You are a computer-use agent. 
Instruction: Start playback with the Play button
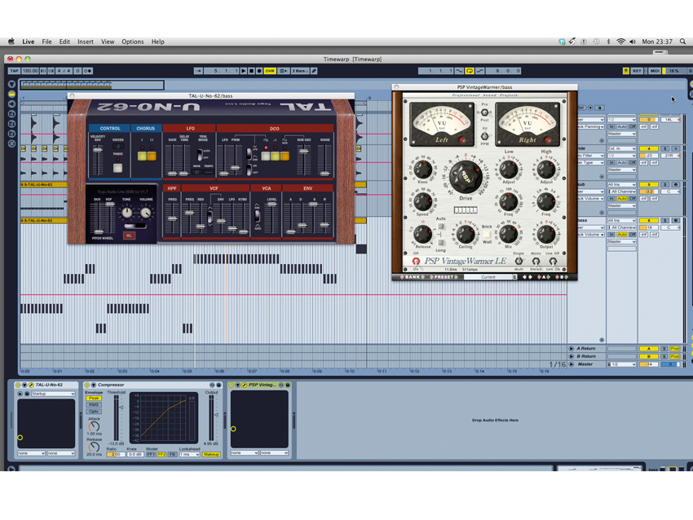244,71
